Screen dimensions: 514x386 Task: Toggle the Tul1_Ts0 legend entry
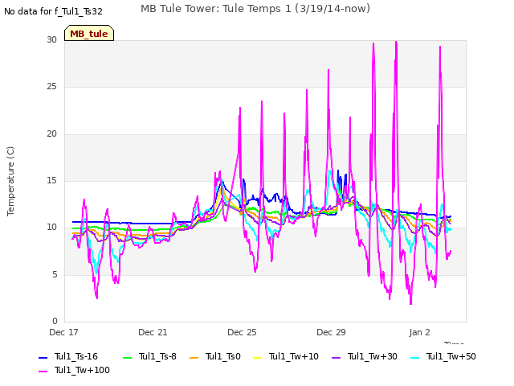click(215, 356)
